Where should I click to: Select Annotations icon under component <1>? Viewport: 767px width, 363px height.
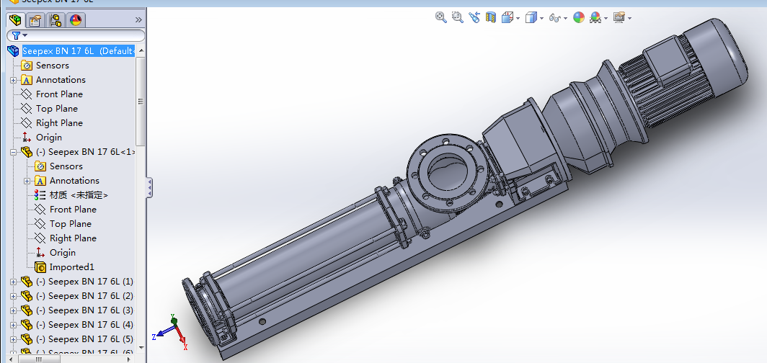pyautogui.click(x=40, y=181)
